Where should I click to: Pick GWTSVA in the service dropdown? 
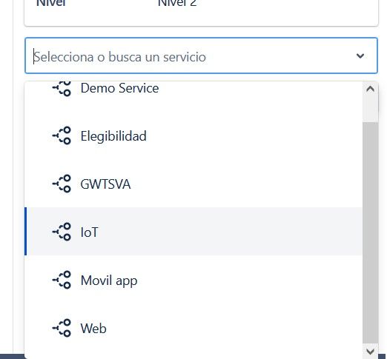(193, 184)
